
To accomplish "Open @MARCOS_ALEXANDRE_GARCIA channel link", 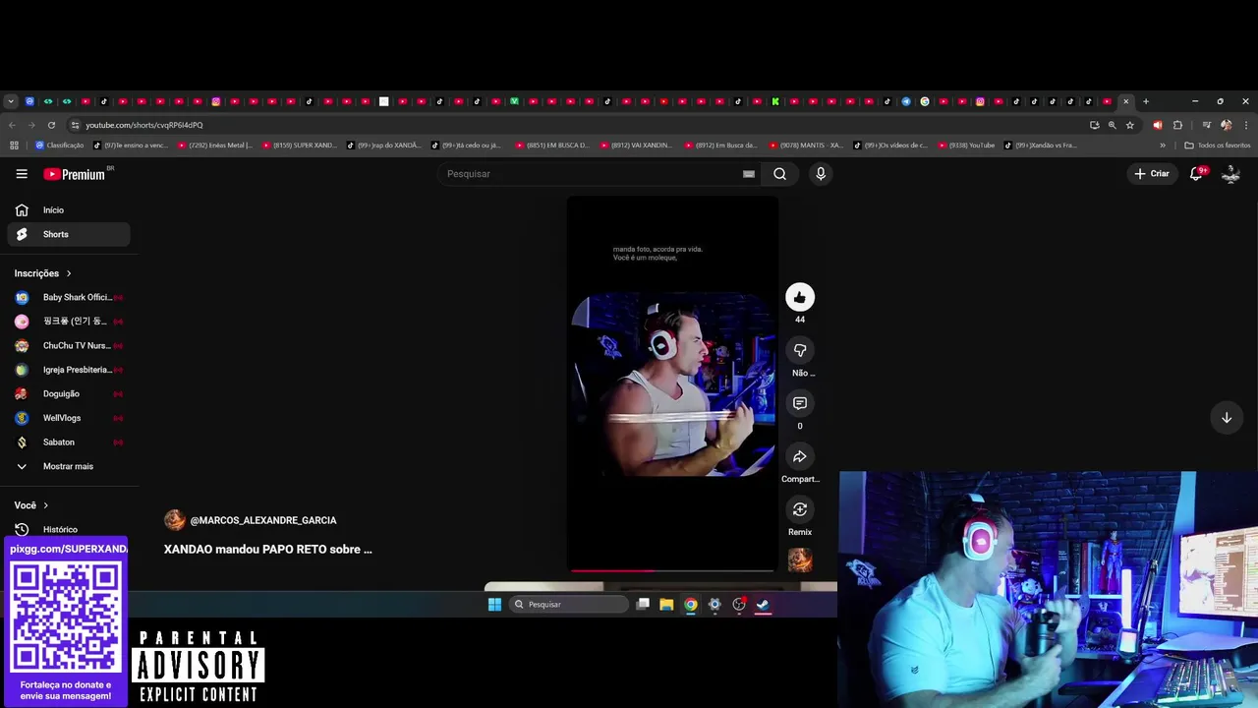I will pos(263,520).
